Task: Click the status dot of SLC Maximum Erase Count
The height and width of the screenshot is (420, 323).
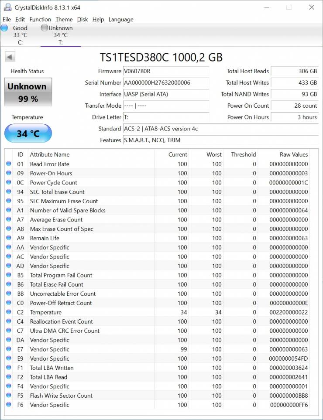Action: click(9, 201)
